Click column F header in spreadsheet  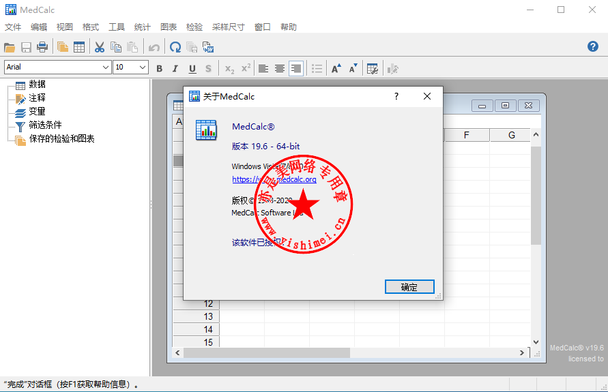[x=467, y=135]
